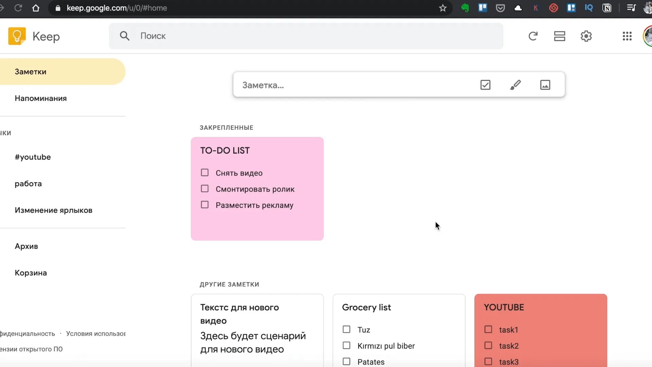
Task: Click the Keep lightbulb logo
Action: point(17,36)
